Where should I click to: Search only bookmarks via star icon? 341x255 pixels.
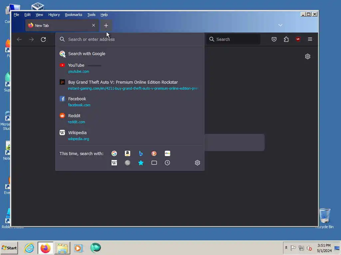pyautogui.click(x=141, y=163)
